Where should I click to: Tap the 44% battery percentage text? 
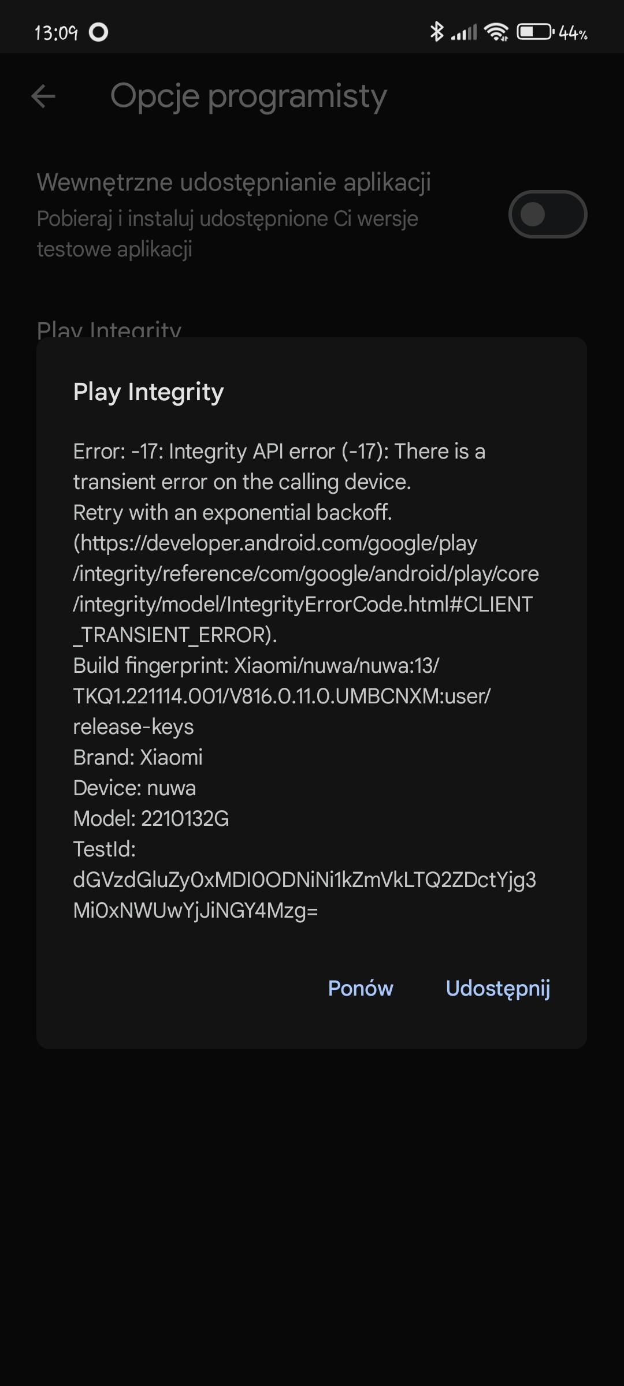pos(573,33)
